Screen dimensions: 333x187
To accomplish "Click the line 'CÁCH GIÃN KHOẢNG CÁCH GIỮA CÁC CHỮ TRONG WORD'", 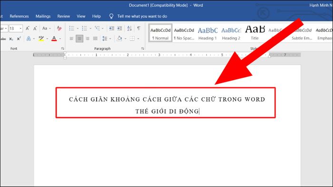I will (x=167, y=99).
